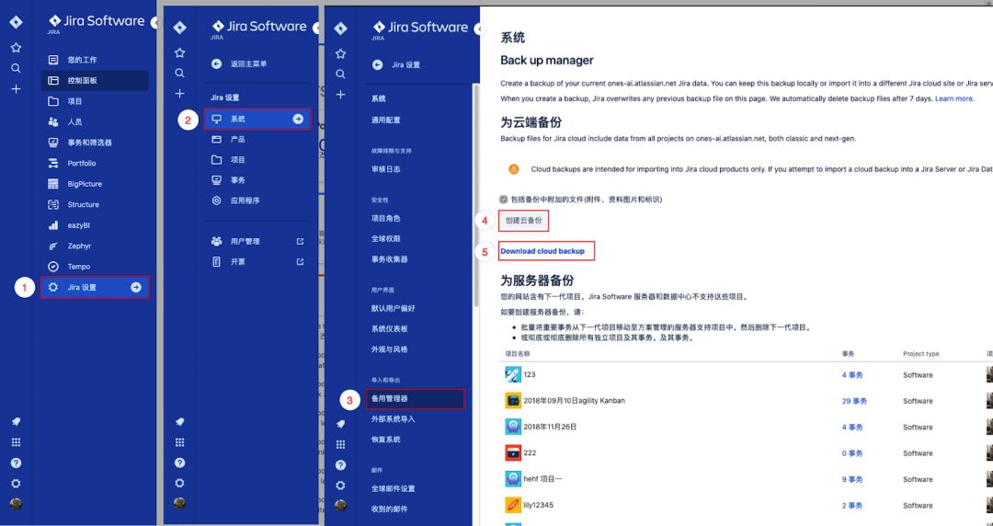The height and width of the screenshot is (526, 993).
Task: Select 备用管理器 in the system sidebar
Action: click(415, 398)
